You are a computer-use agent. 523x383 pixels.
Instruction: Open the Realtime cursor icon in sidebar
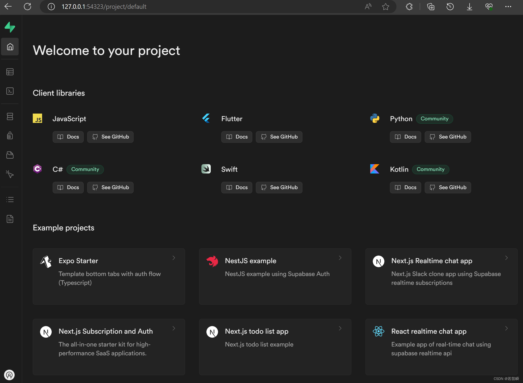point(10,174)
